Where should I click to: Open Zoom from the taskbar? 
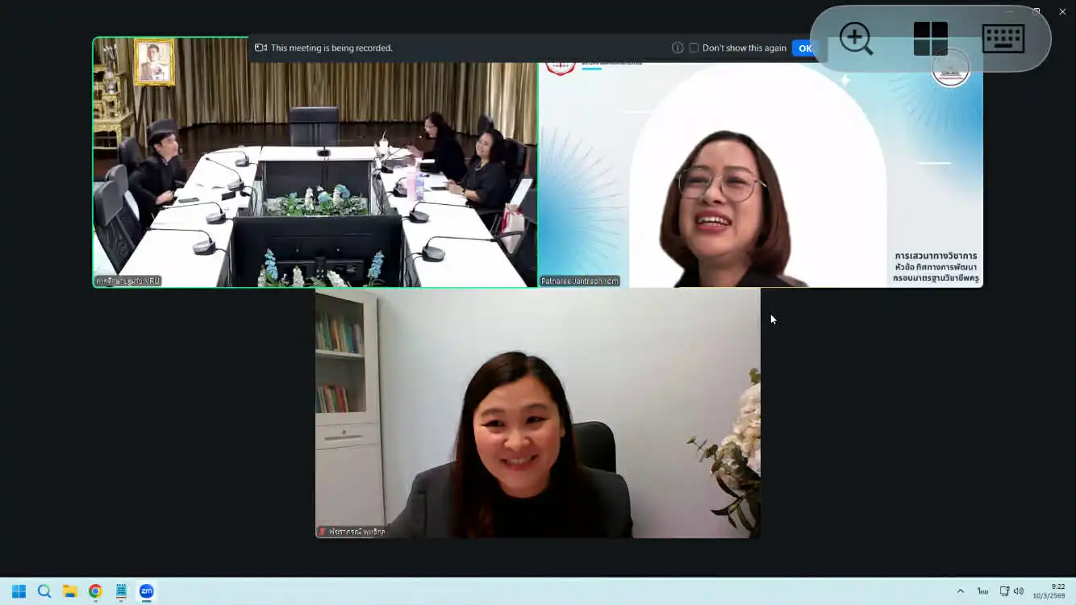[146, 591]
